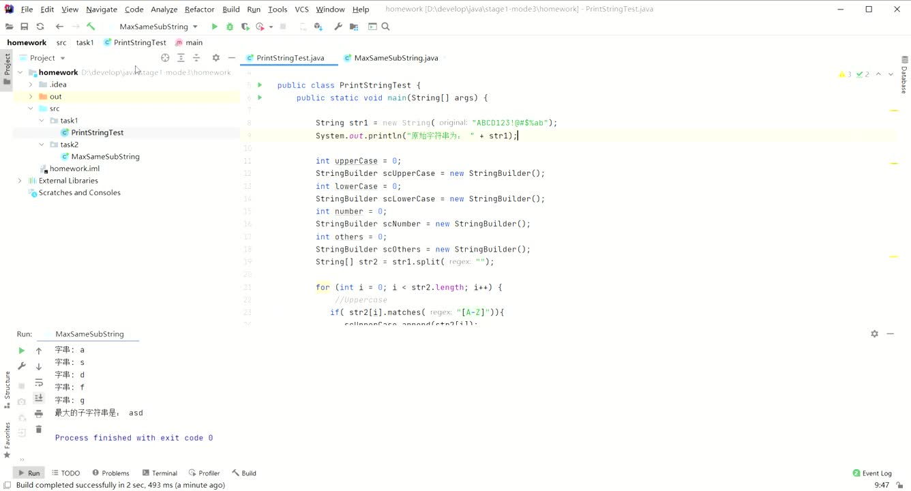
Task: Click Run panel wrench configuration icon
Action: pyautogui.click(x=21, y=366)
